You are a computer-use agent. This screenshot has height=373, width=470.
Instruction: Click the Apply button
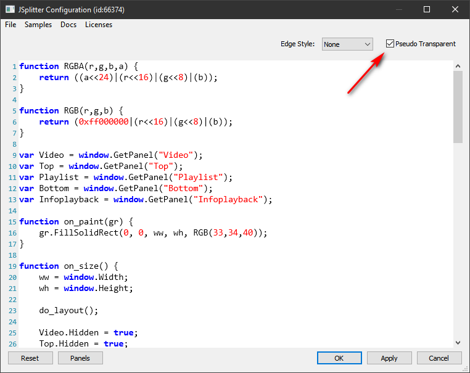(389, 358)
